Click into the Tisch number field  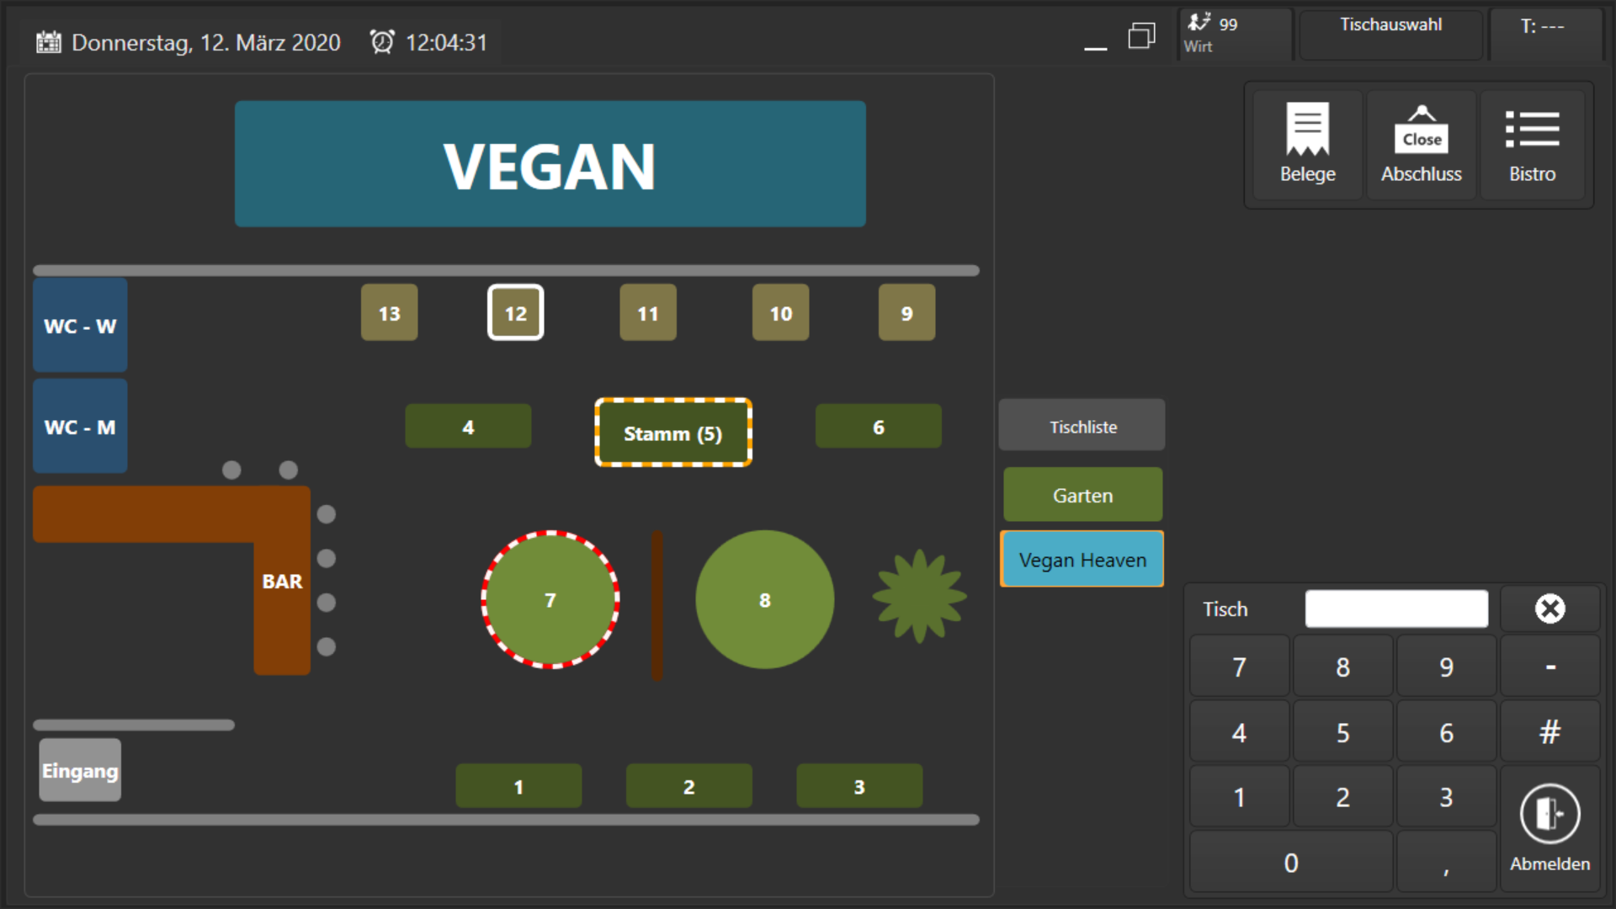click(x=1395, y=609)
